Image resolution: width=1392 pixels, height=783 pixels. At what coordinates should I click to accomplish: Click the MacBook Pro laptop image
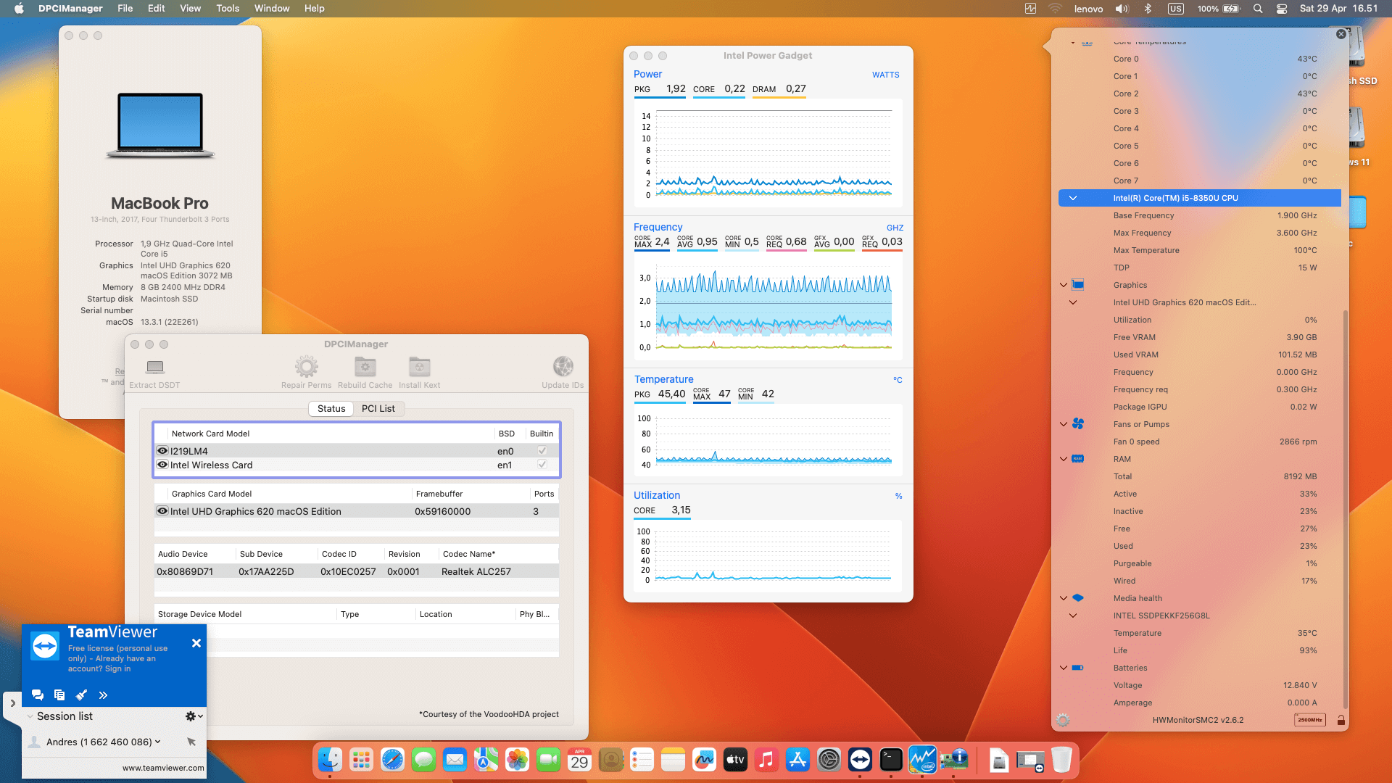(160, 125)
